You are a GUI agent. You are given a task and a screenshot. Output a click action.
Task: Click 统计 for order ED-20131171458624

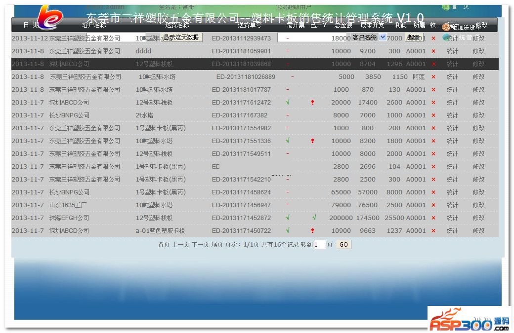pos(452,192)
